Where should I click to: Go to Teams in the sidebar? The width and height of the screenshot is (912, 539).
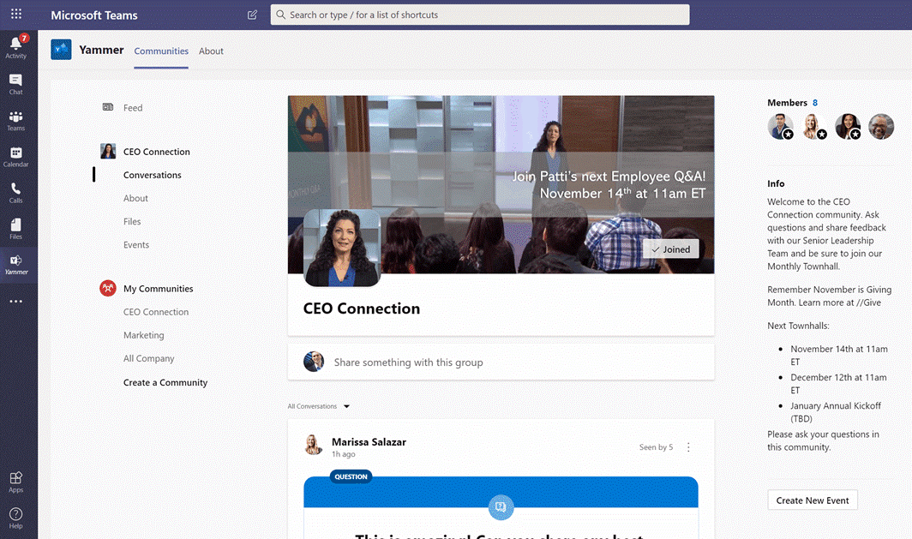15,120
